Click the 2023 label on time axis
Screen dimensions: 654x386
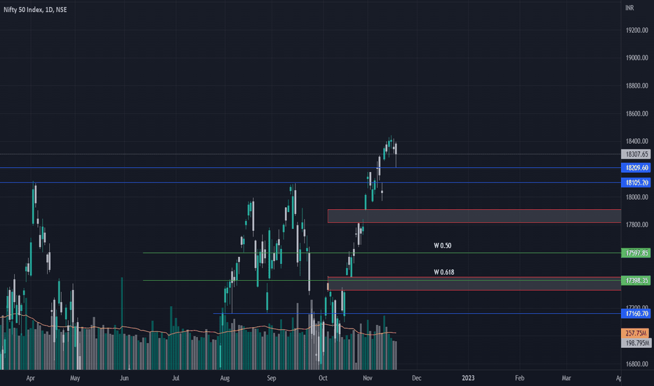click(x=468, y=378)
